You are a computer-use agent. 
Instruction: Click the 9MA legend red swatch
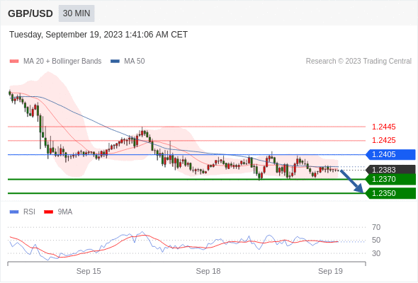(48, 212)
